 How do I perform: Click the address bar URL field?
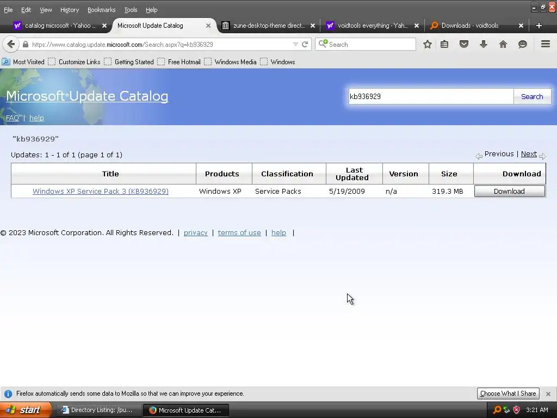click(x=160, y=45)
